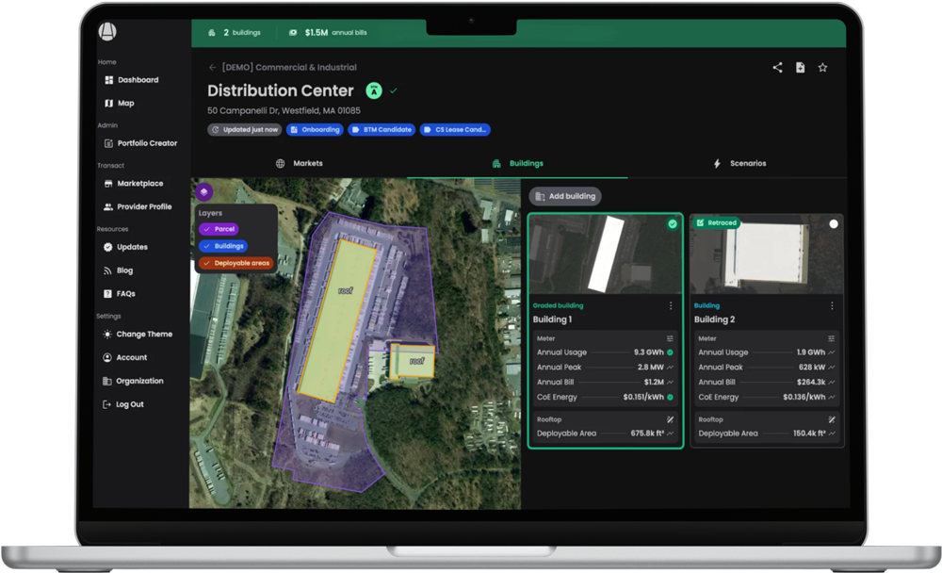Open Updates in the Resources section
The height and width of the screenshot is (573, 942).
pos(125,247)
